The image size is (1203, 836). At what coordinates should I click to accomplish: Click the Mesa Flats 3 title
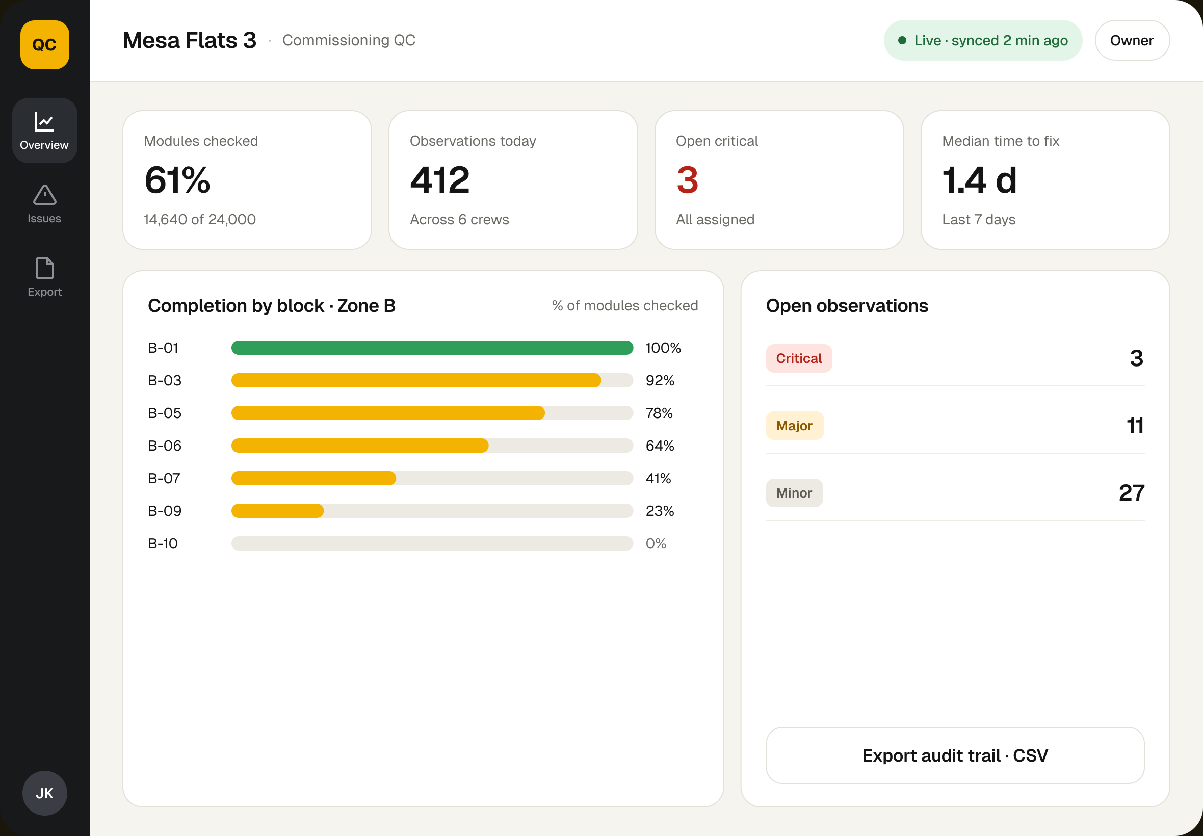[x=189, y=40]
